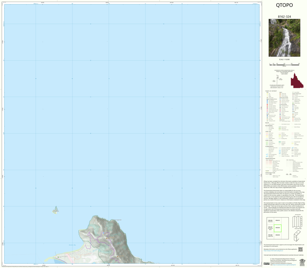Viewport: 307px width, 268px height.
Task: Click the LAND USE legend heading
Action: 268,131
